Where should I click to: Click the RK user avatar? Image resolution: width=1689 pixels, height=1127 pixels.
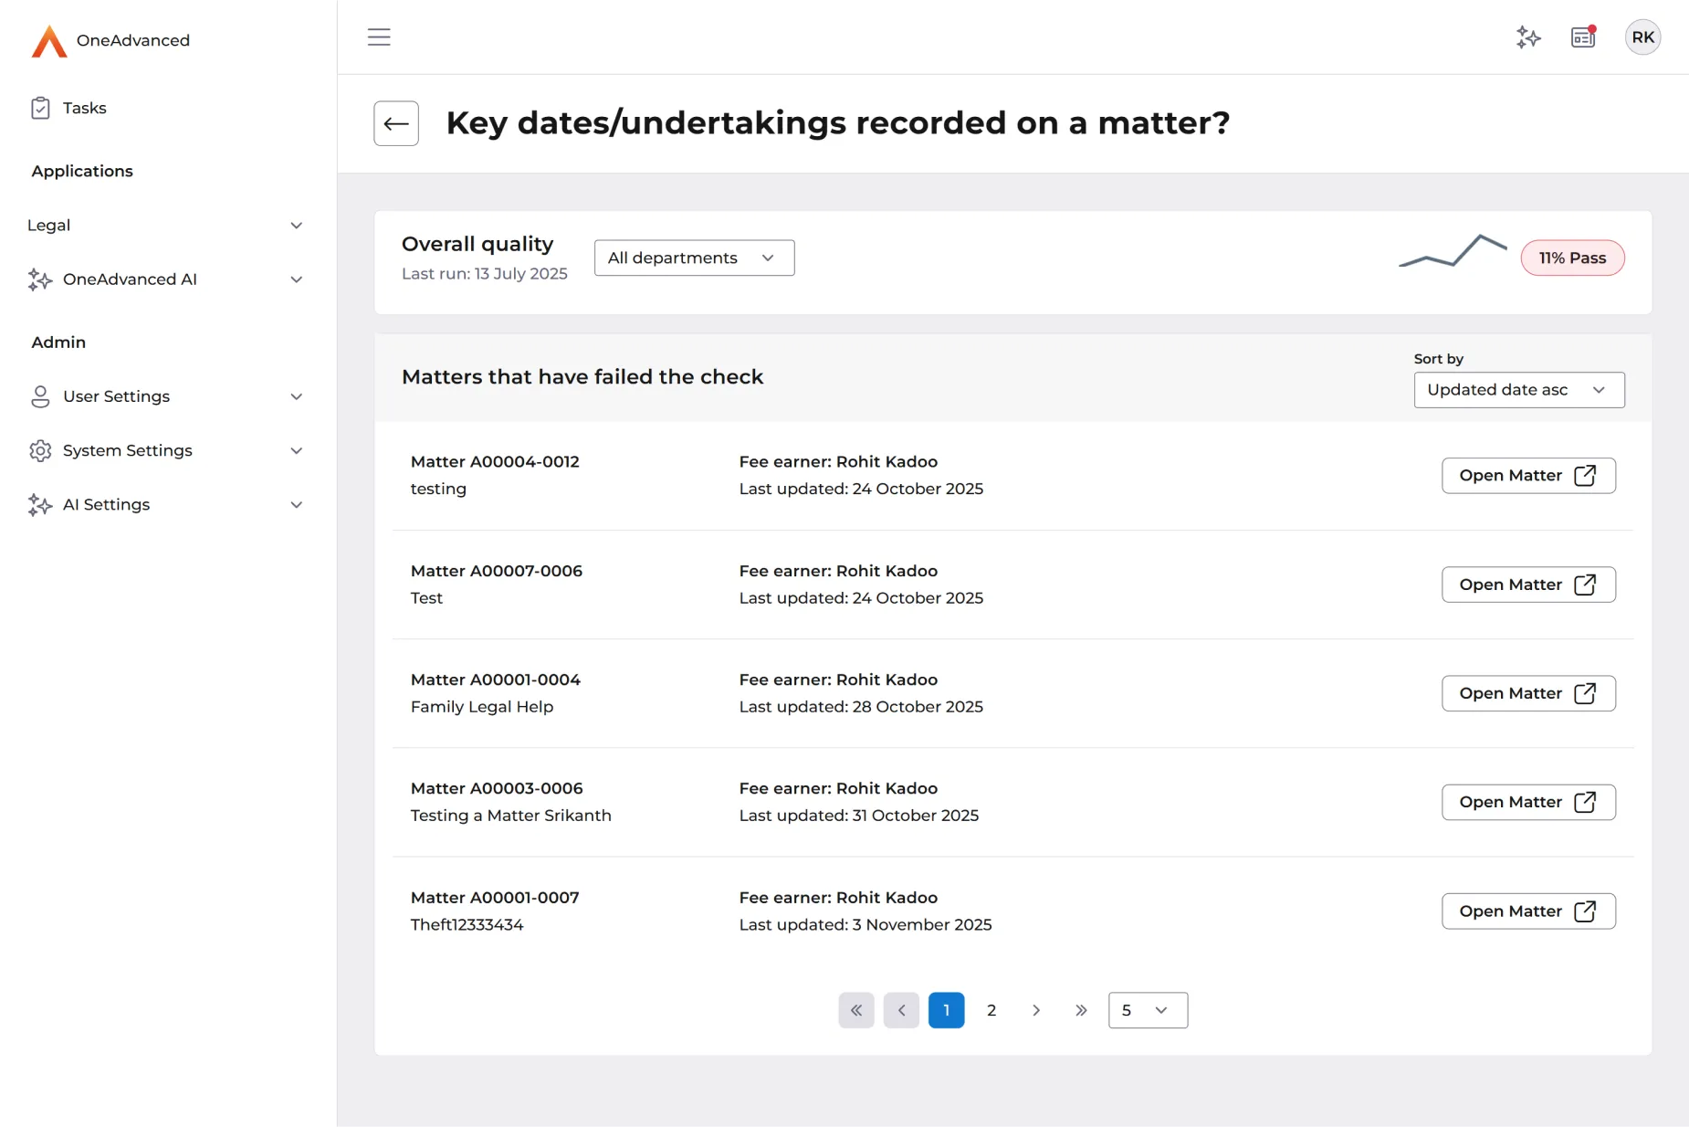pos(1642,37)
